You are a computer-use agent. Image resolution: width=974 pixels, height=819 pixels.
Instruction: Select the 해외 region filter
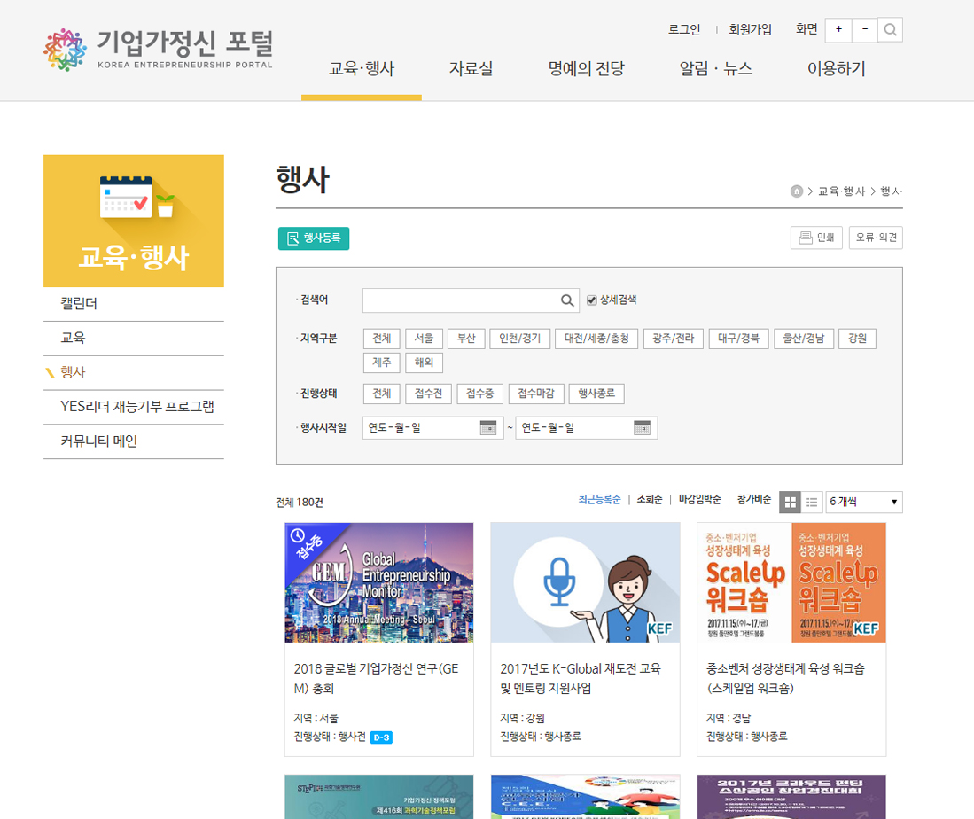(424, 363)
